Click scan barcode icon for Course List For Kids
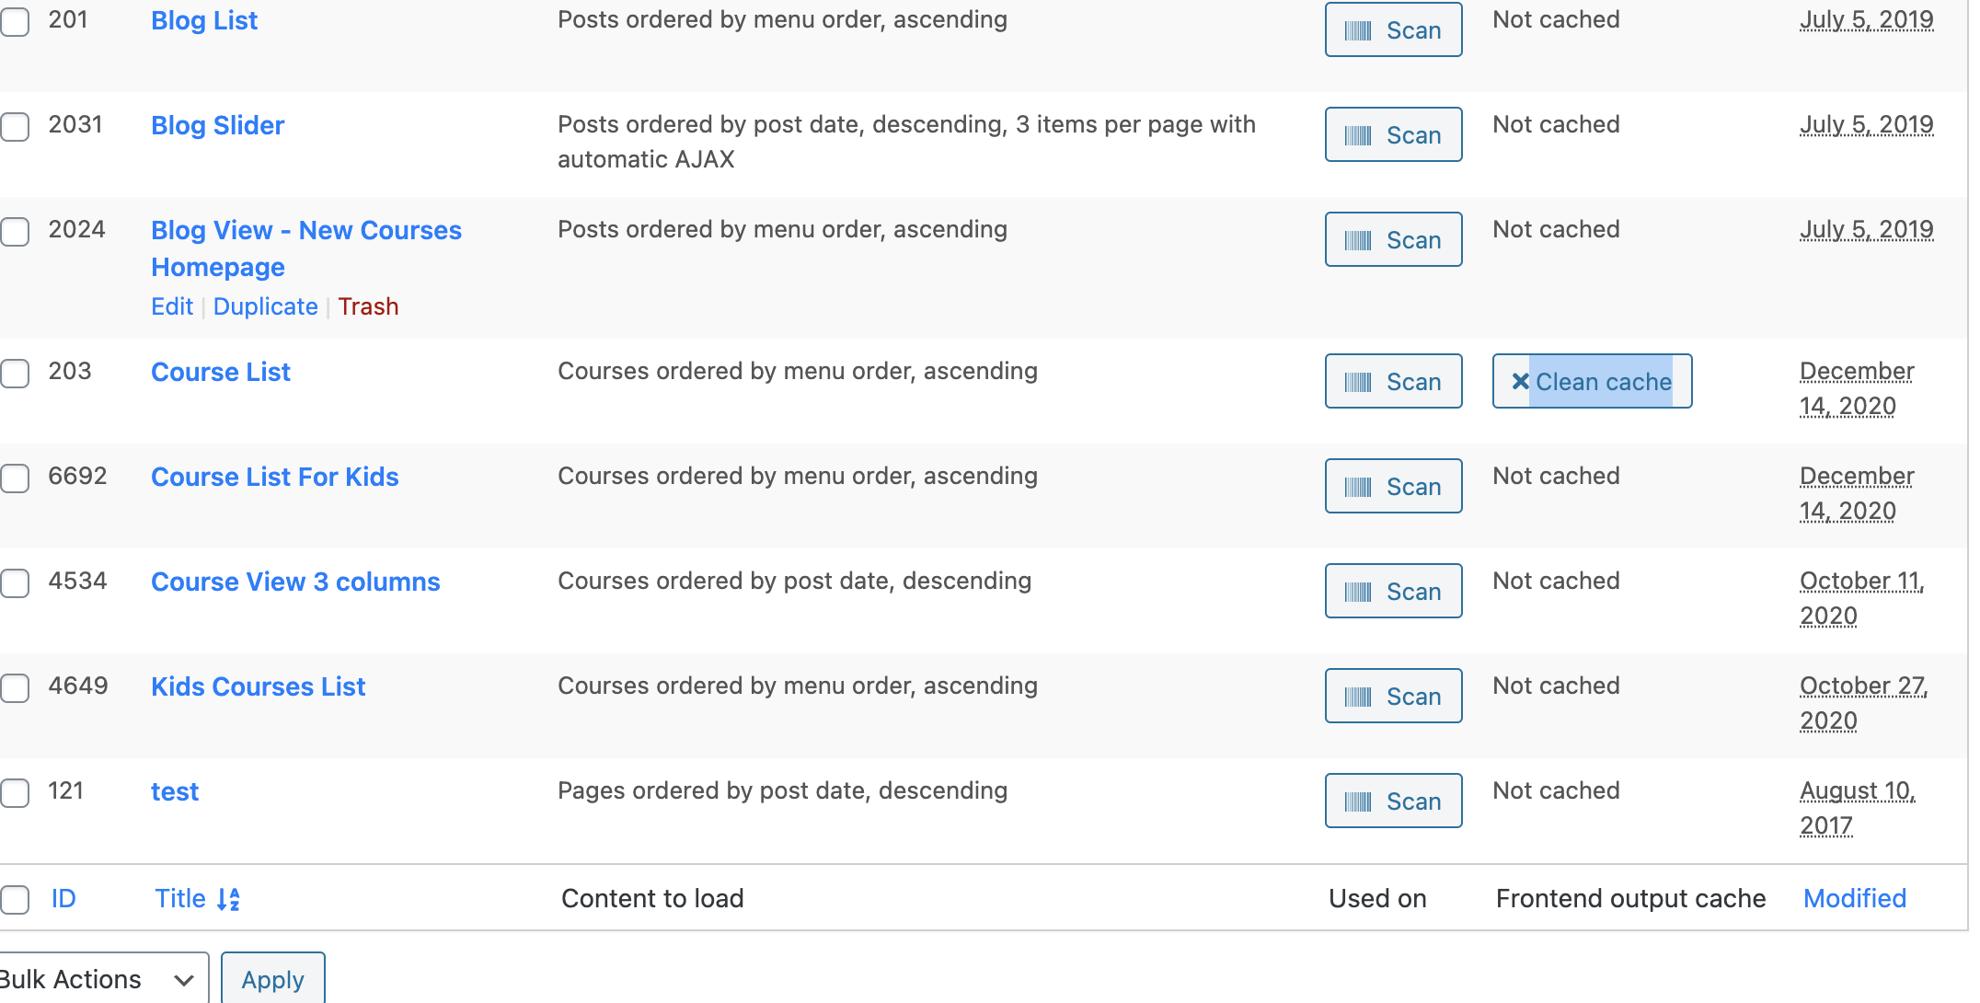1980x1003 pixels. 1358,488
